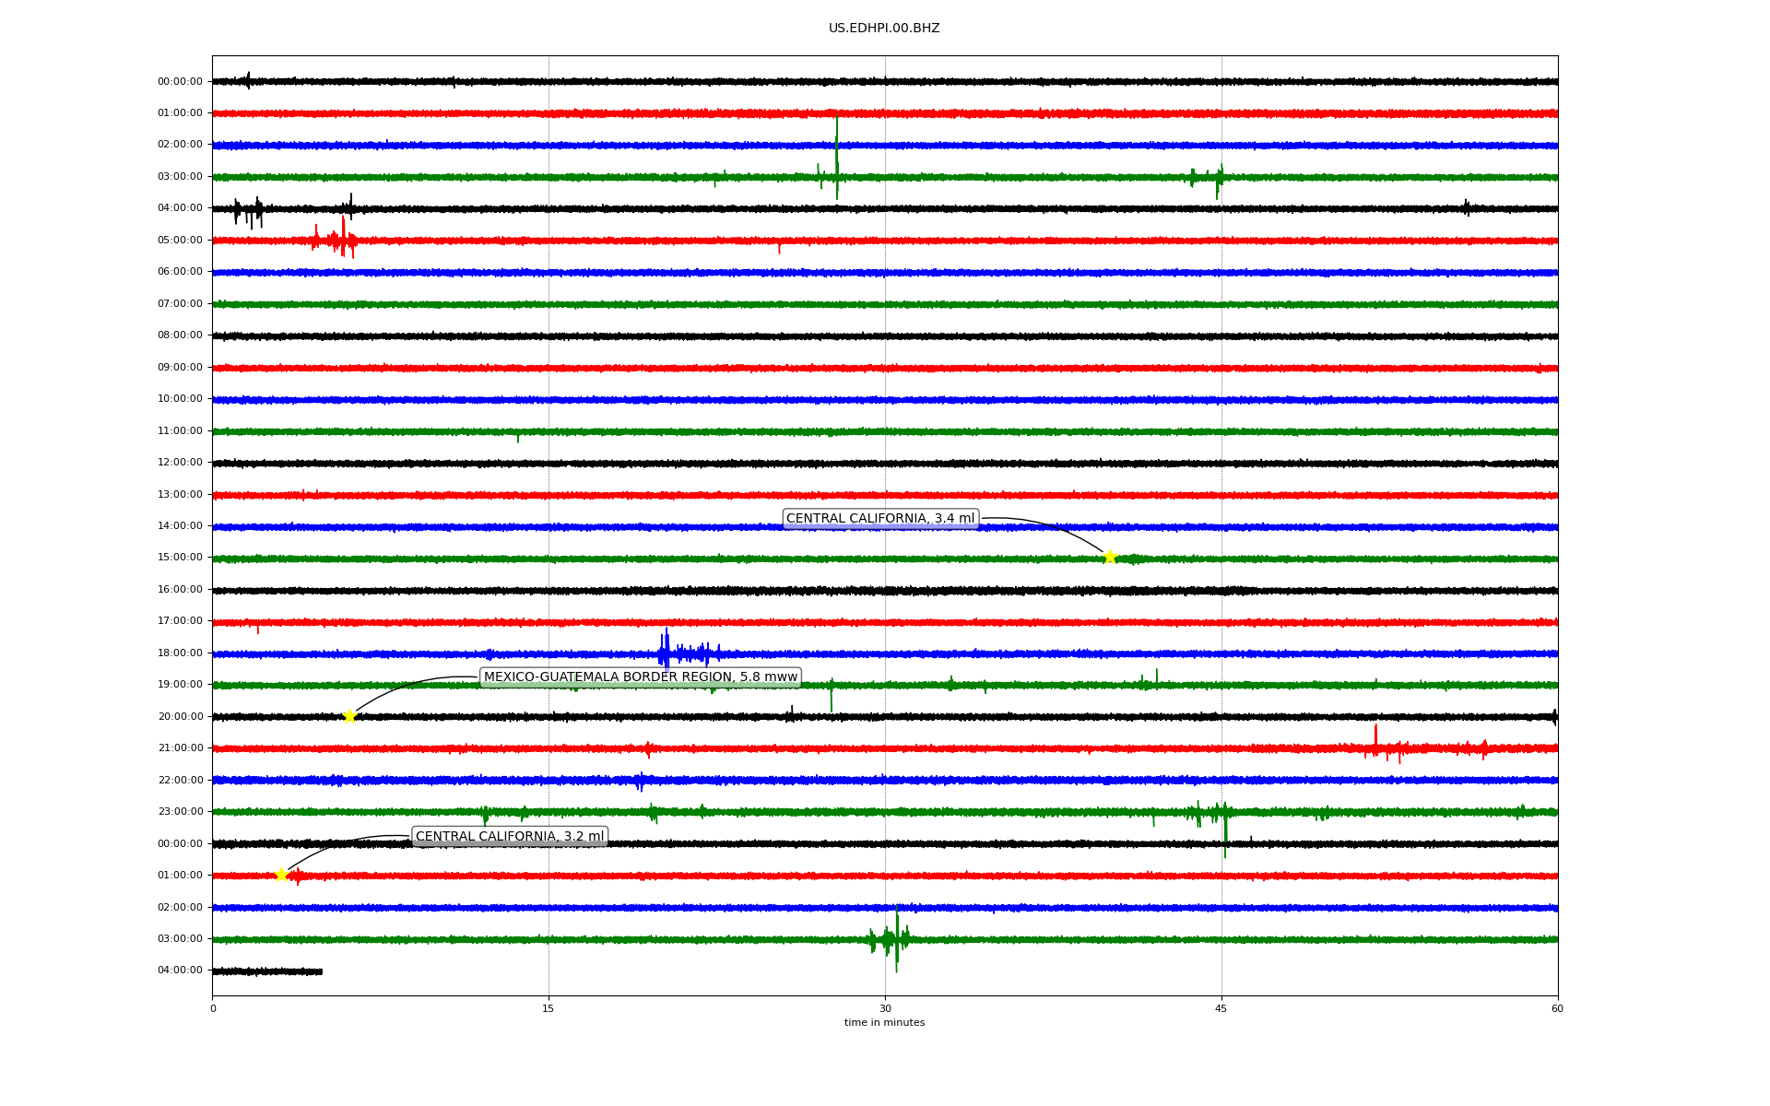The width and height of the screenshot is (1770, 1106).
Task: Click the 18:00:00 row time label
Action: click(x=180, y=653)
